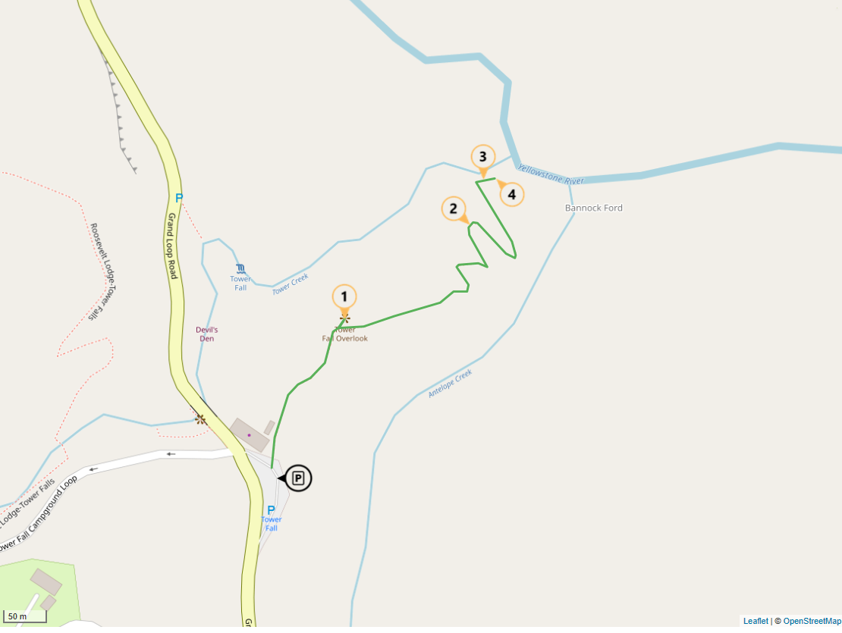The image size is (842, 633).
Task: Click the 50 m scale bar
Action: coord(25,616)
